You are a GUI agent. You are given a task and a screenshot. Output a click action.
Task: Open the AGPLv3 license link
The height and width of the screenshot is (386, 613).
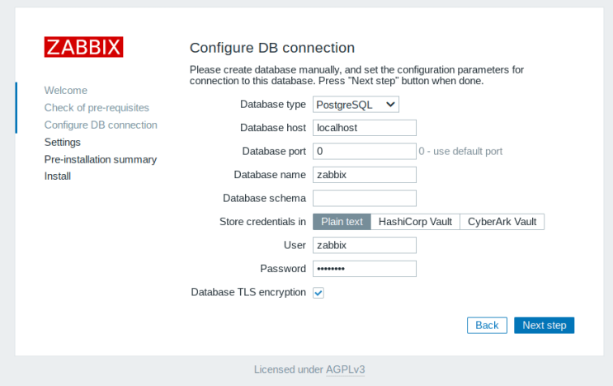[346, 370]
